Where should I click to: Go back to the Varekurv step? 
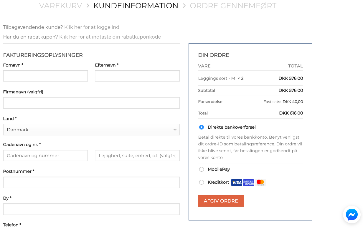[61, 6]
